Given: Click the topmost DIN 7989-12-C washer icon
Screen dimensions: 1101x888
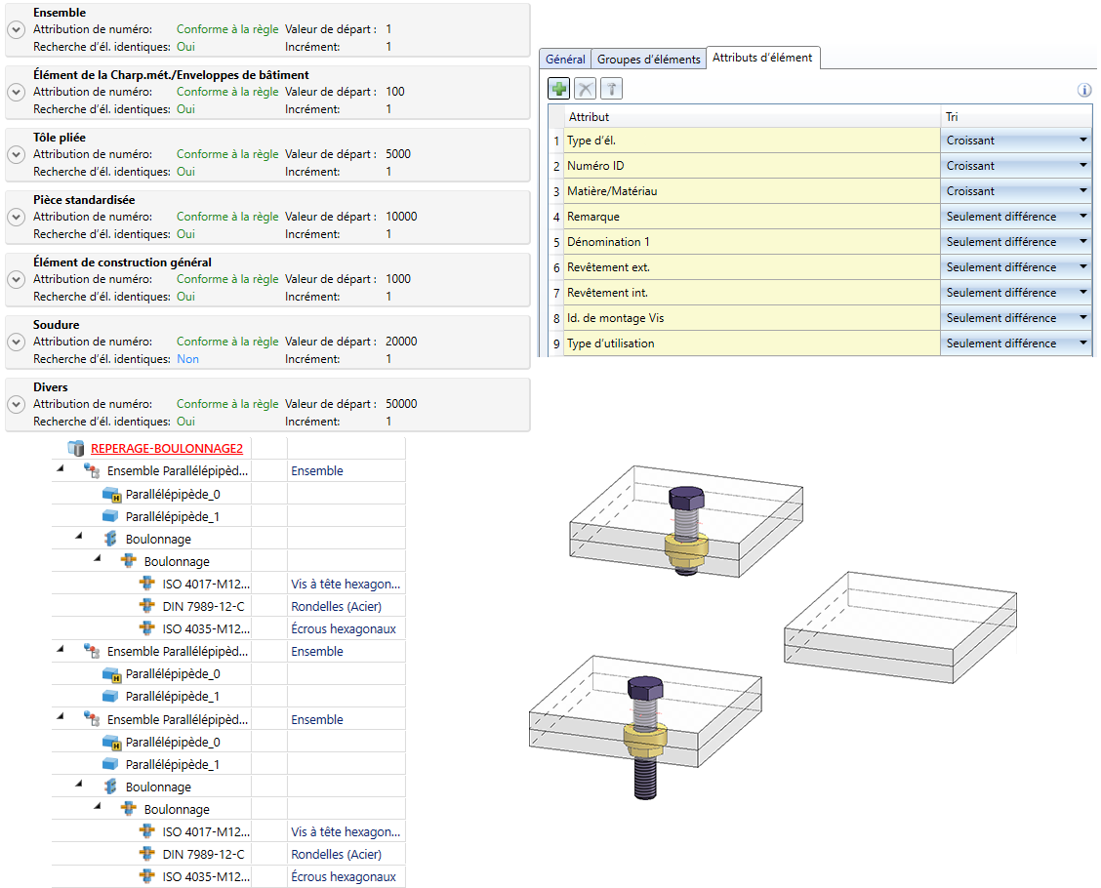Looking at the screenshot, I should click(x=147, y=607).
